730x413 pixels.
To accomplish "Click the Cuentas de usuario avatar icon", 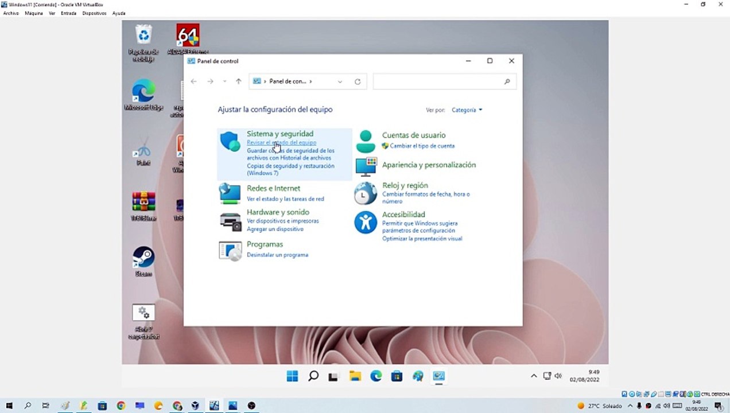I will point(366,141).
